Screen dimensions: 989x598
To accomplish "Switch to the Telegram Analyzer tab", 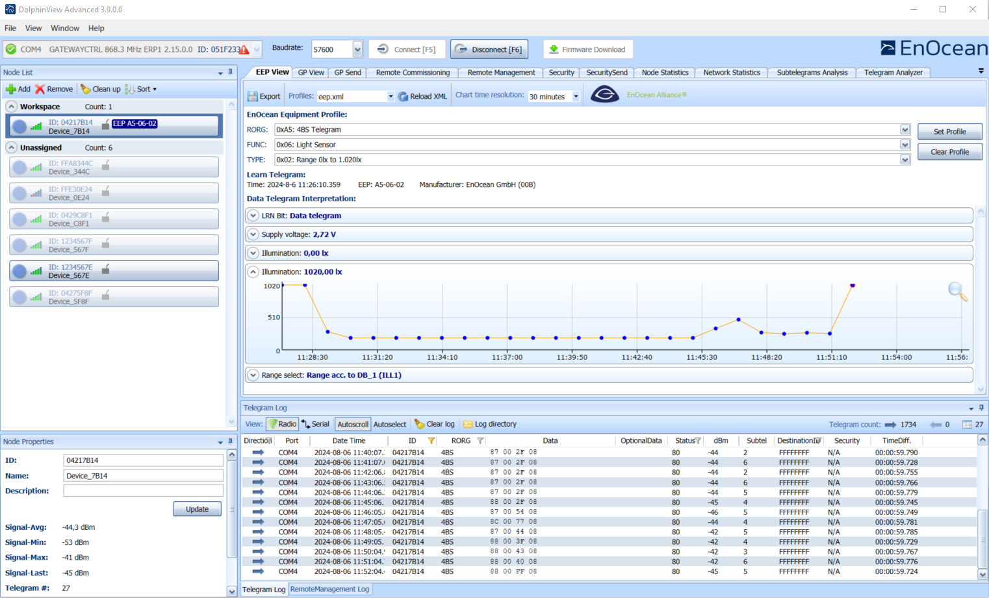I will pos(893,72).
